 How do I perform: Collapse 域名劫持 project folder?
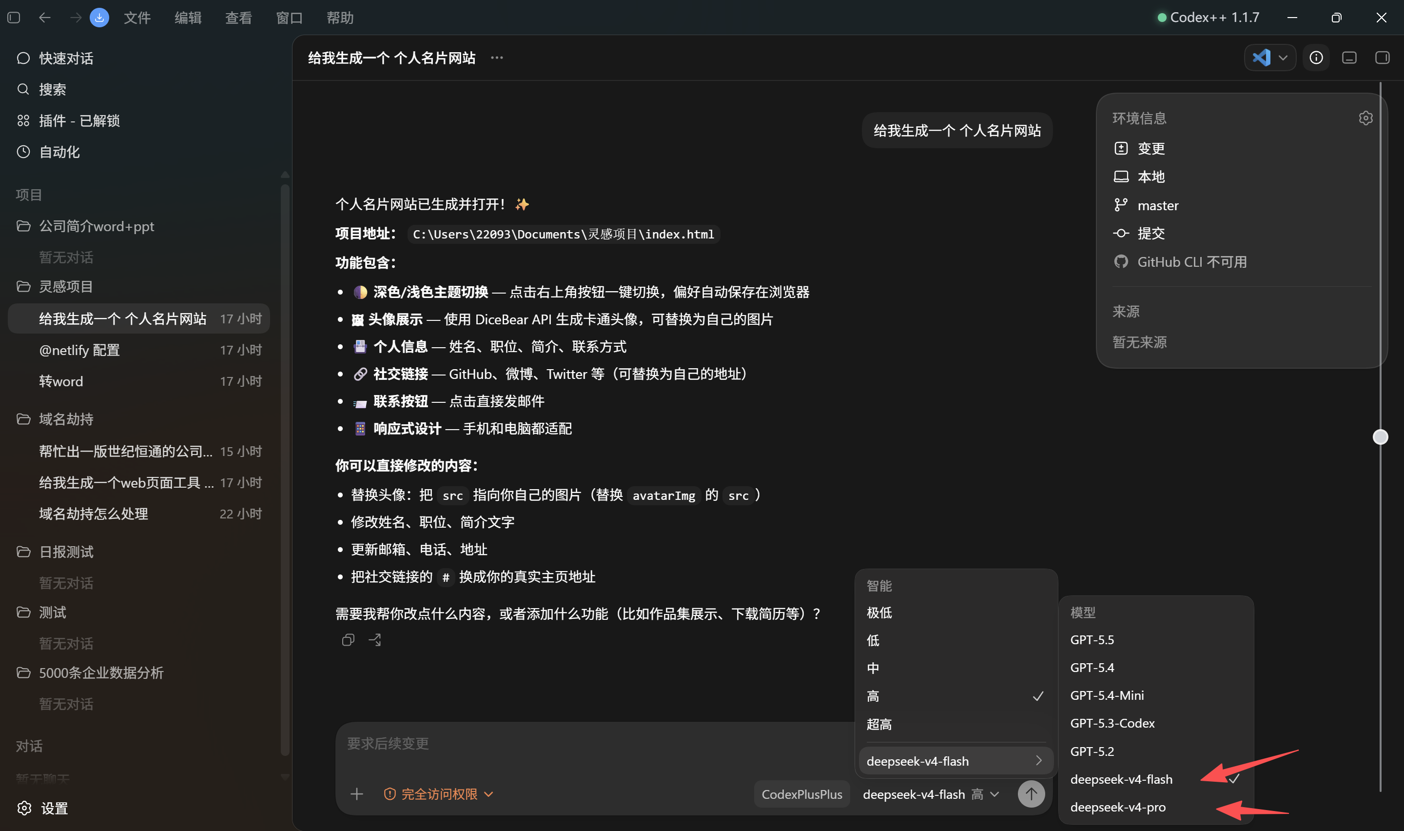point(139,419)
